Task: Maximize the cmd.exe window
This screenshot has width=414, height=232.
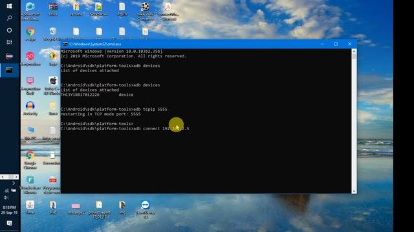Action: pos(336,44)
